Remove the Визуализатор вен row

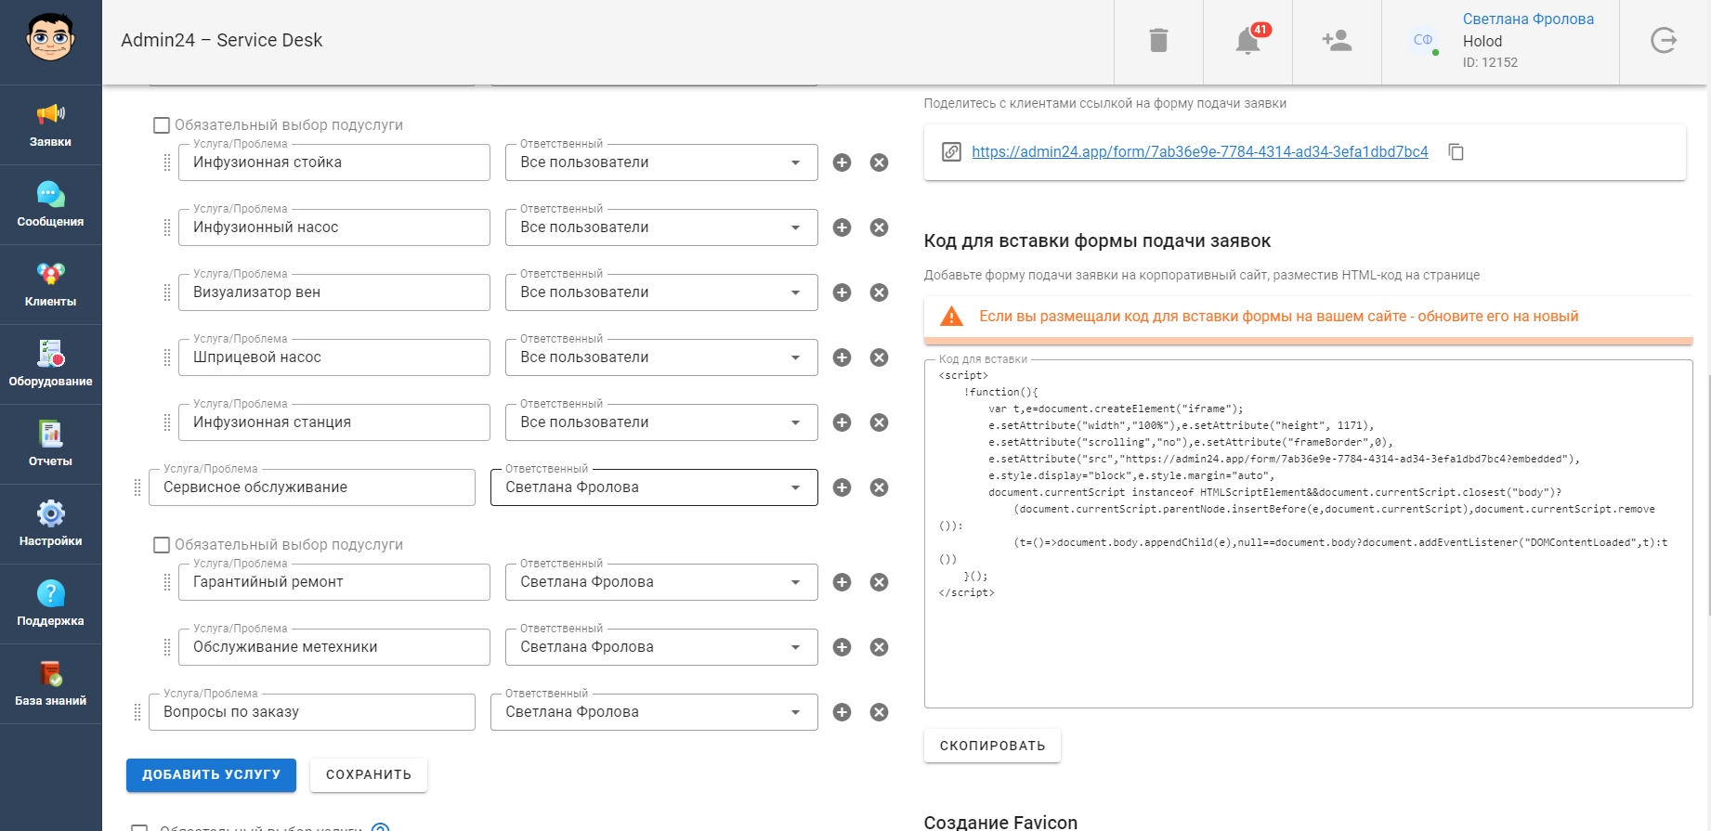[x=879, y=292]
